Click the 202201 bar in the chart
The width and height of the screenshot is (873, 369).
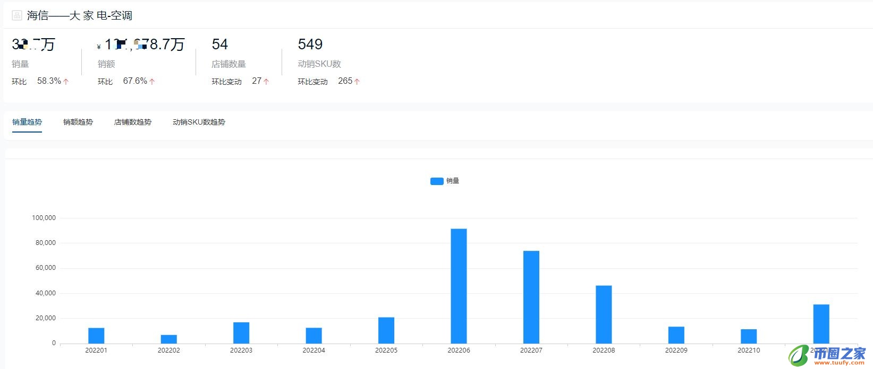96,336
